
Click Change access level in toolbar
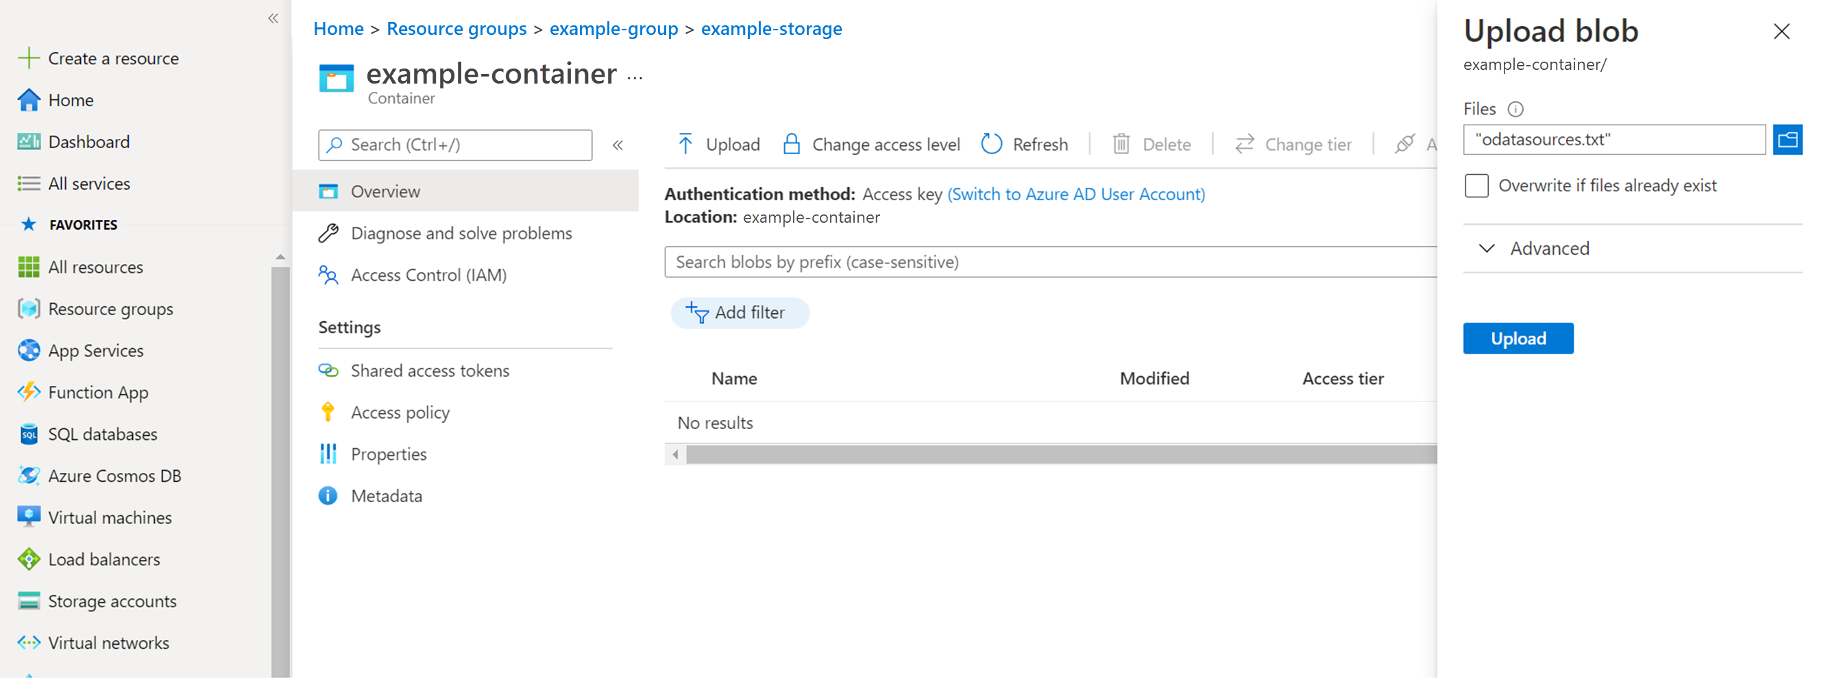point(870,145)
